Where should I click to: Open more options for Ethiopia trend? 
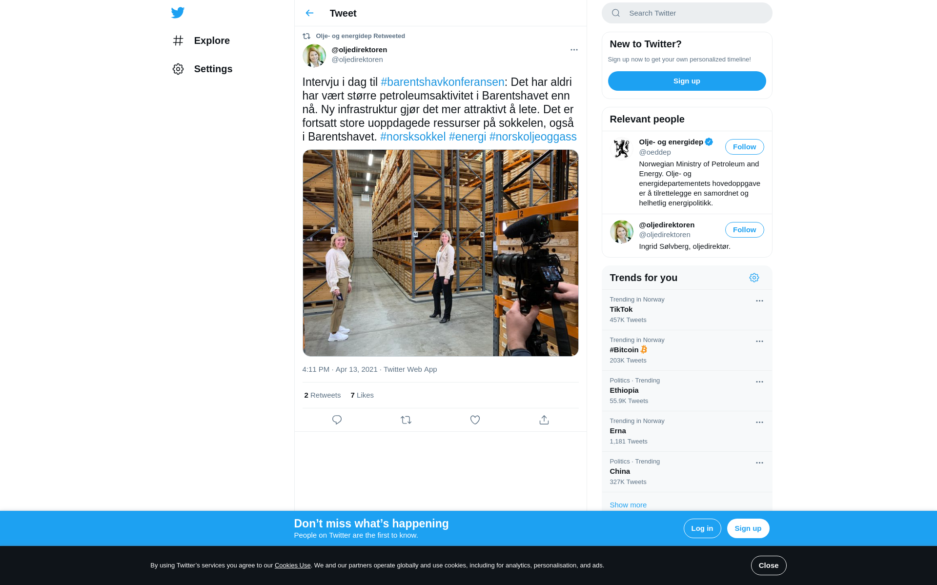click(759, 382)
